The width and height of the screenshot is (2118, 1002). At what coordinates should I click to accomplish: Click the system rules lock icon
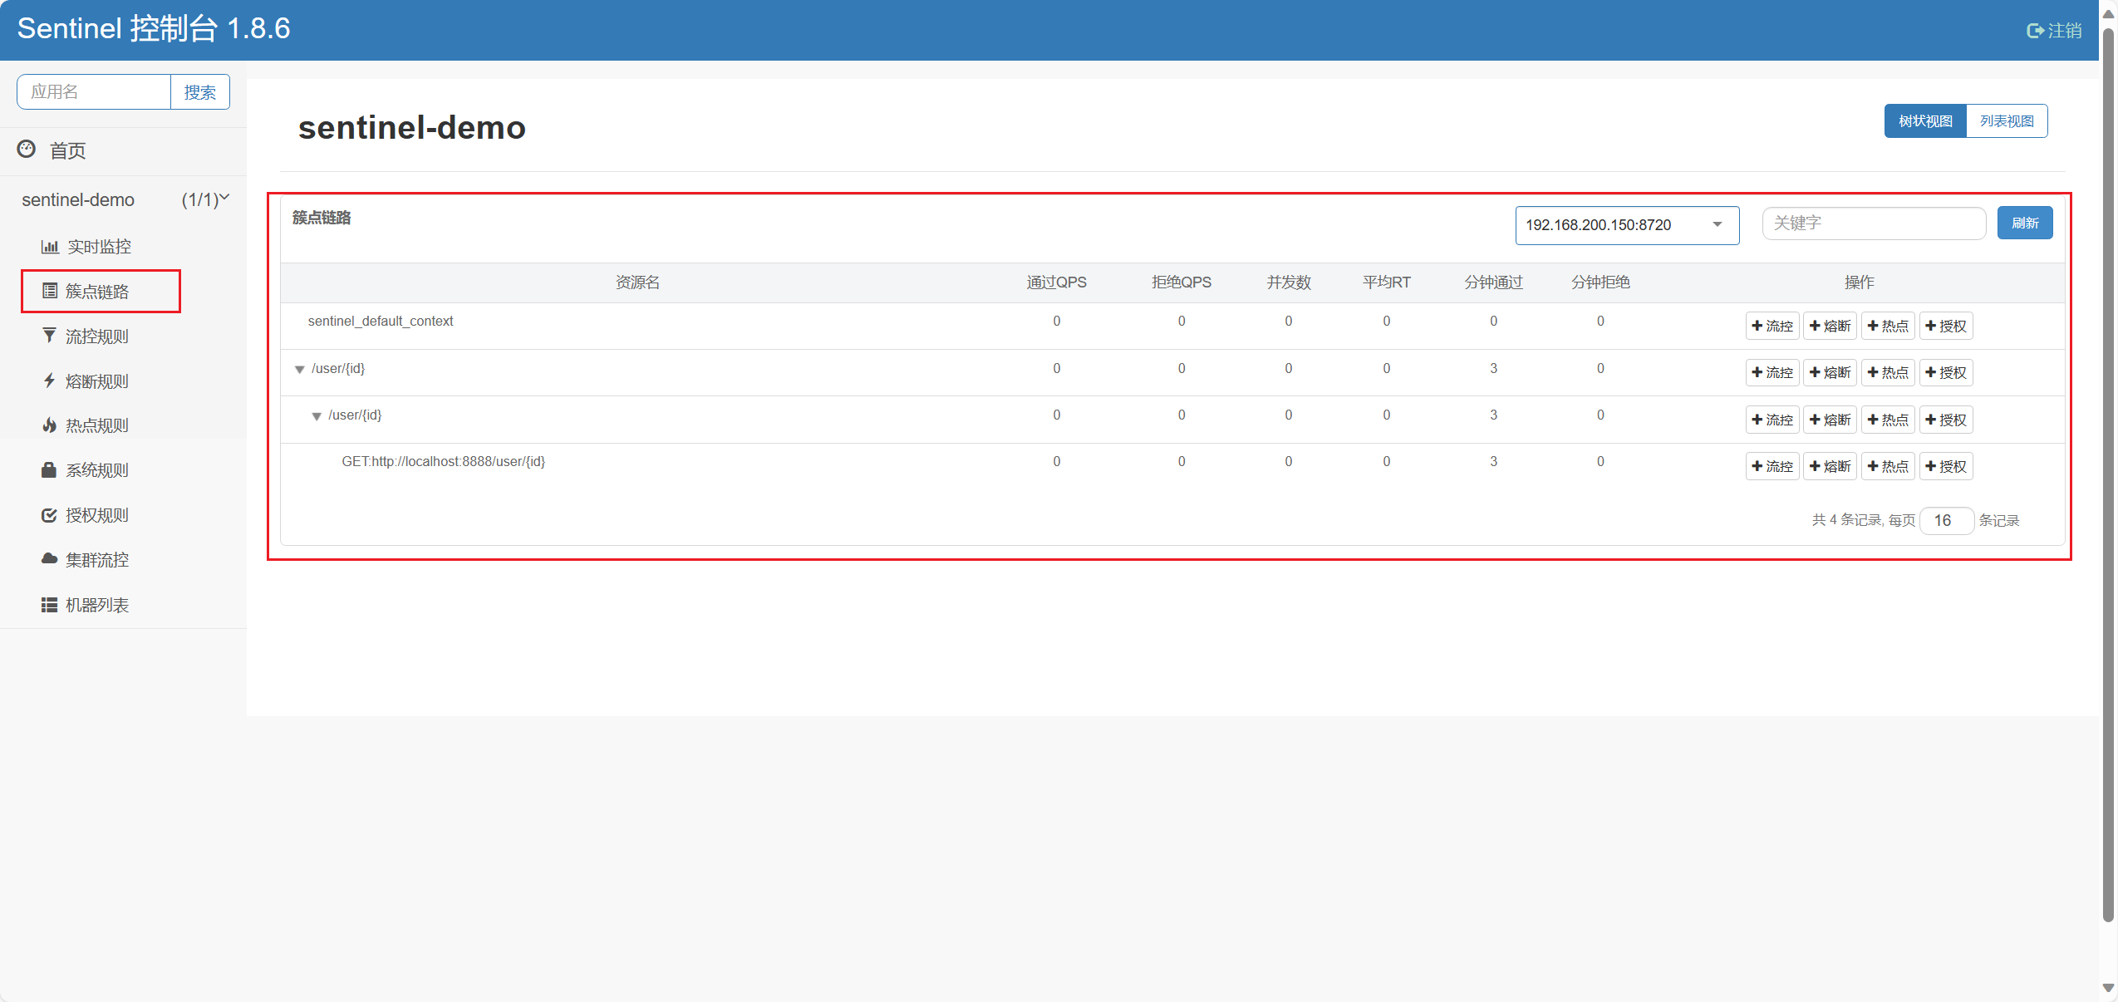tap(49, 470)
